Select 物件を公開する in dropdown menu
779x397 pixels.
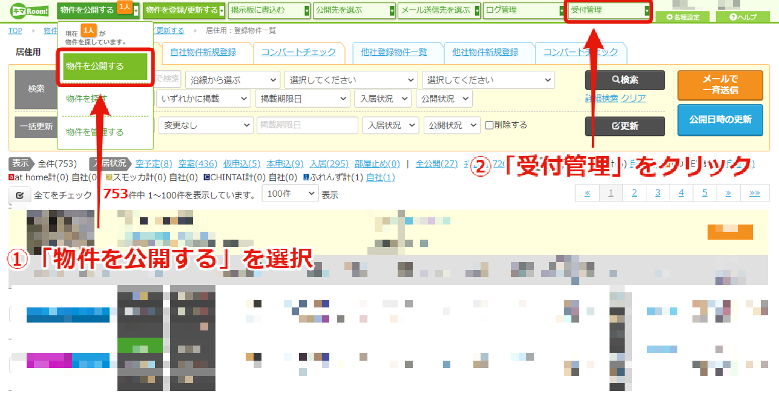[x=105, y=67]
